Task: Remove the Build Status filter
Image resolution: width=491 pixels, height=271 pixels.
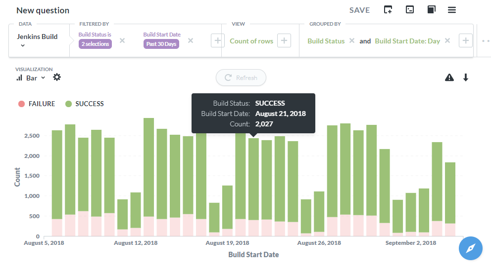Action: (x=122, y=40)
